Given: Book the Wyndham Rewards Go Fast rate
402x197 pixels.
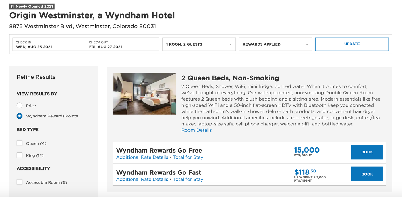Looking at the screenshot, I should click(x=367, y=174).
